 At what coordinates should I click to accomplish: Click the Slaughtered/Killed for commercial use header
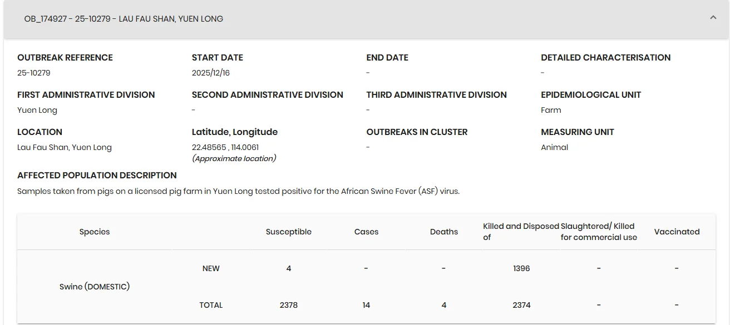[599, 232]
